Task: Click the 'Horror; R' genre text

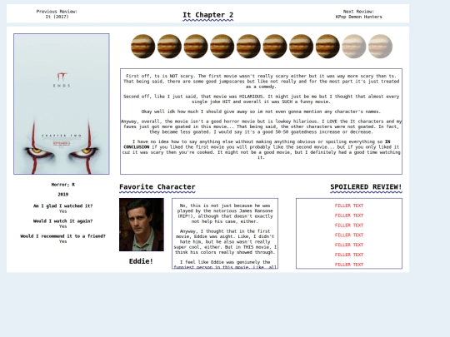Action: pyautogui.click(x=63, y=185)
